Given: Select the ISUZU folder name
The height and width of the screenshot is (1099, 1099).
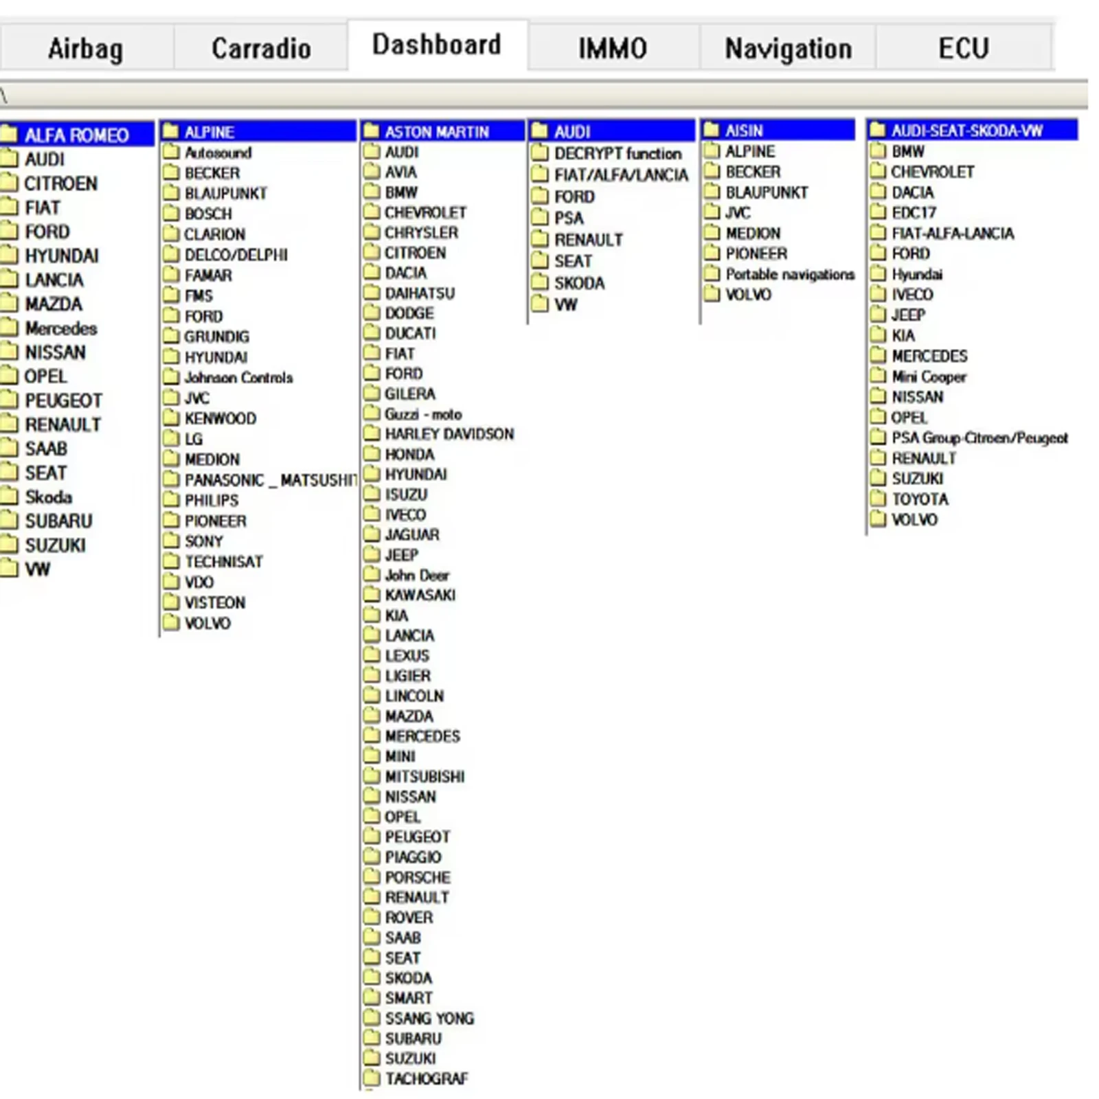Looking at the screenshot, I should (406, 495).
